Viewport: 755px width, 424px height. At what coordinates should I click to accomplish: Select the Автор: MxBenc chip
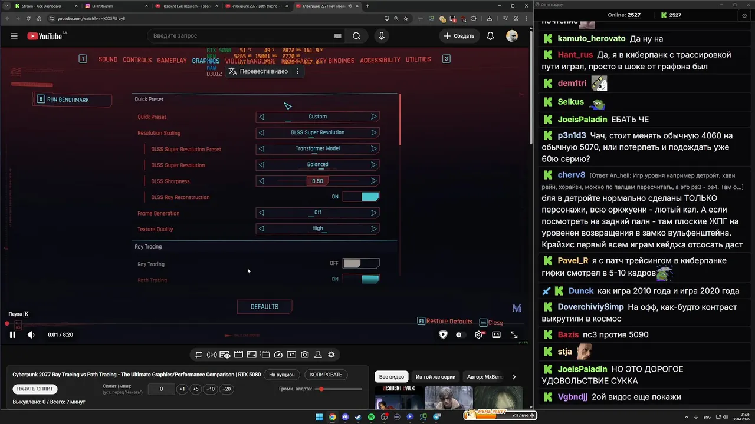tap(485, 377)
